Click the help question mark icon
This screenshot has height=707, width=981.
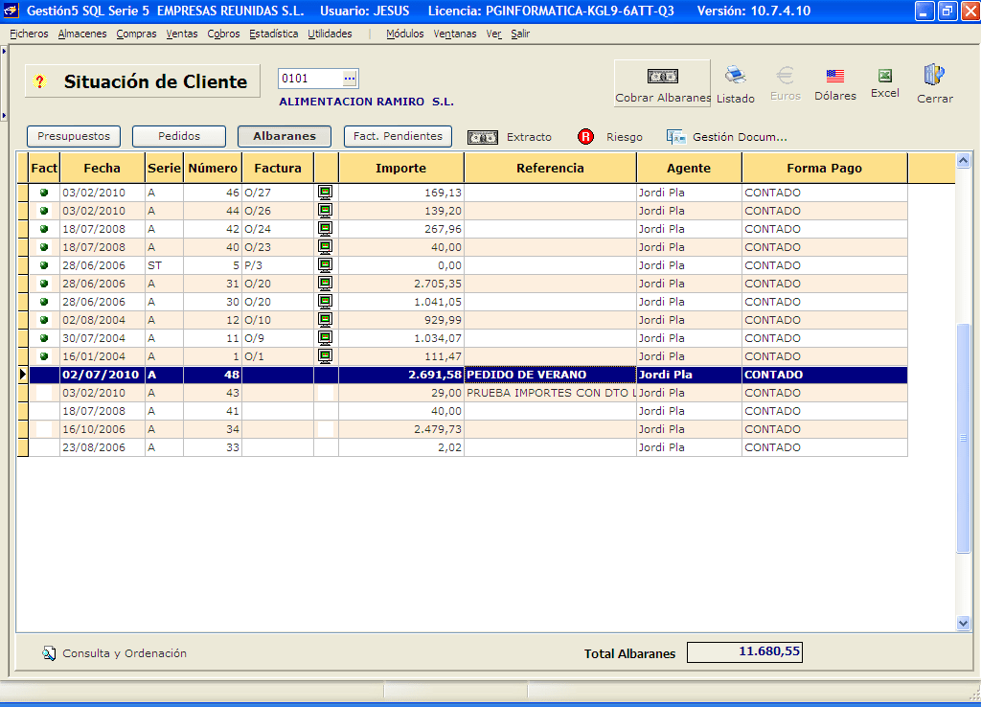pos(40,82)
